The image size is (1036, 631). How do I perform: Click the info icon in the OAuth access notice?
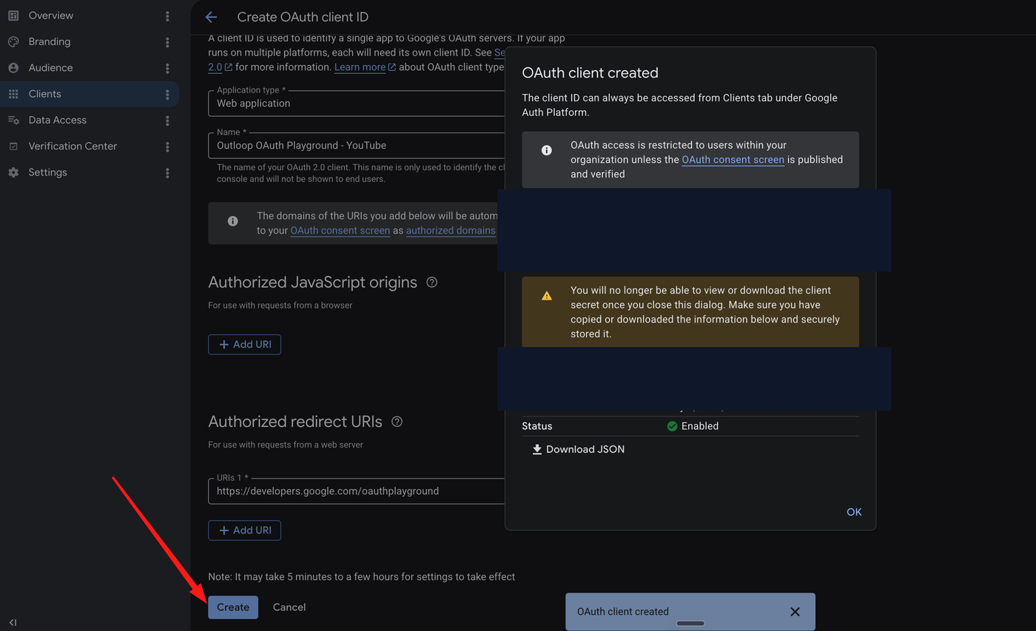(x=547, y=150)
